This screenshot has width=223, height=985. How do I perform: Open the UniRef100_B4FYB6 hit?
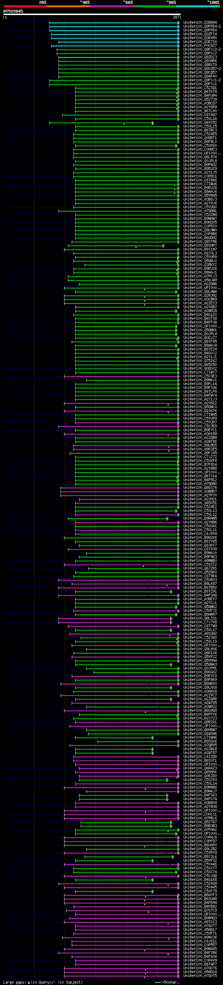200,953
